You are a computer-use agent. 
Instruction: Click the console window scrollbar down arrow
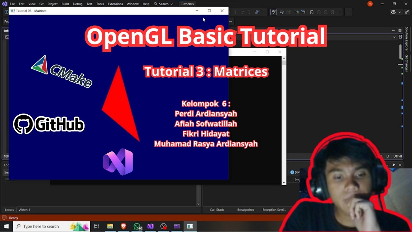[x=284, y=182]
